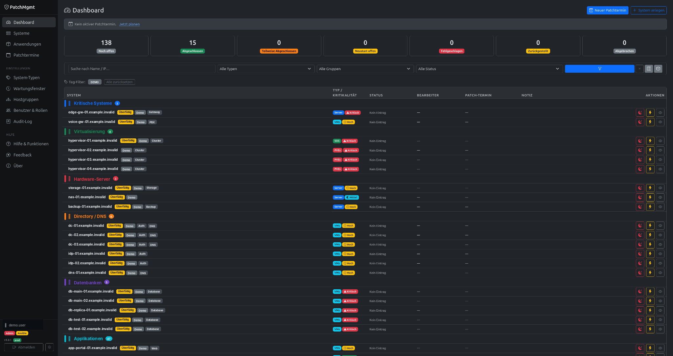Image resolution: width=673 pixels, height=356 pixels.
Task: Click eye icon for idp-01 row
Action: [660, 254]
